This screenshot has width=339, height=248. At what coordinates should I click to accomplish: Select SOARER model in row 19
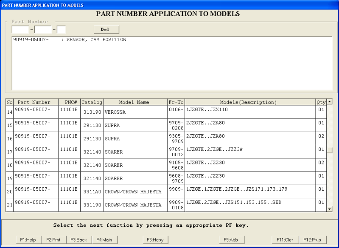click(135, 178)
